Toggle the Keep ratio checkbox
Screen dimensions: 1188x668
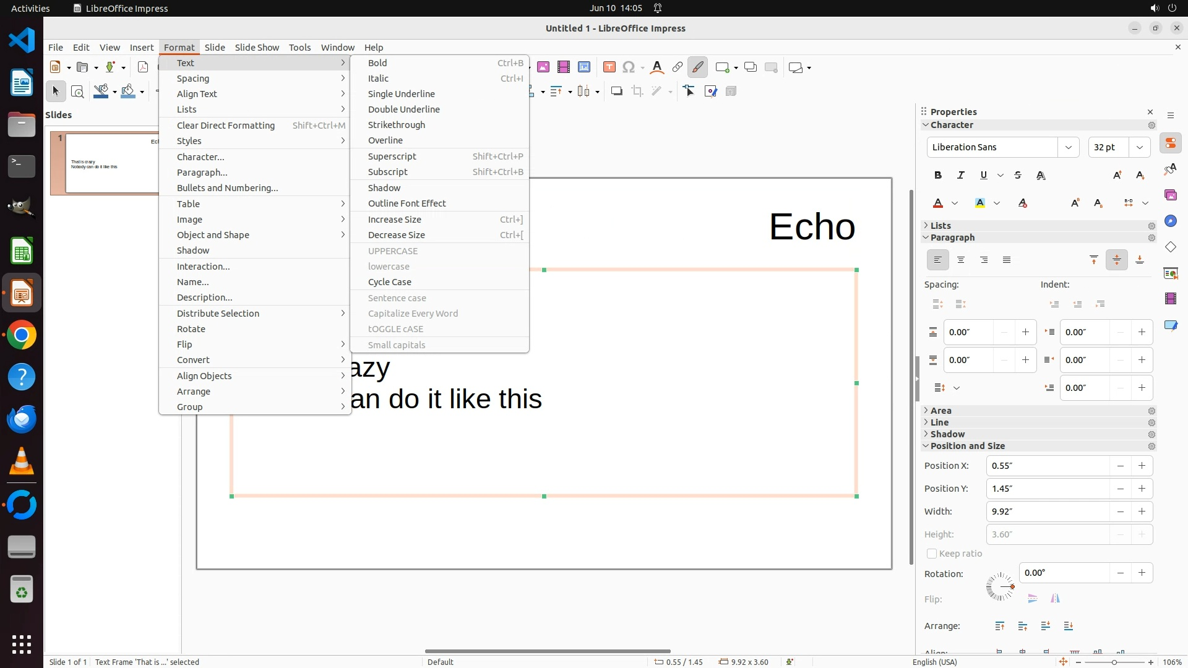click(932, 554)
